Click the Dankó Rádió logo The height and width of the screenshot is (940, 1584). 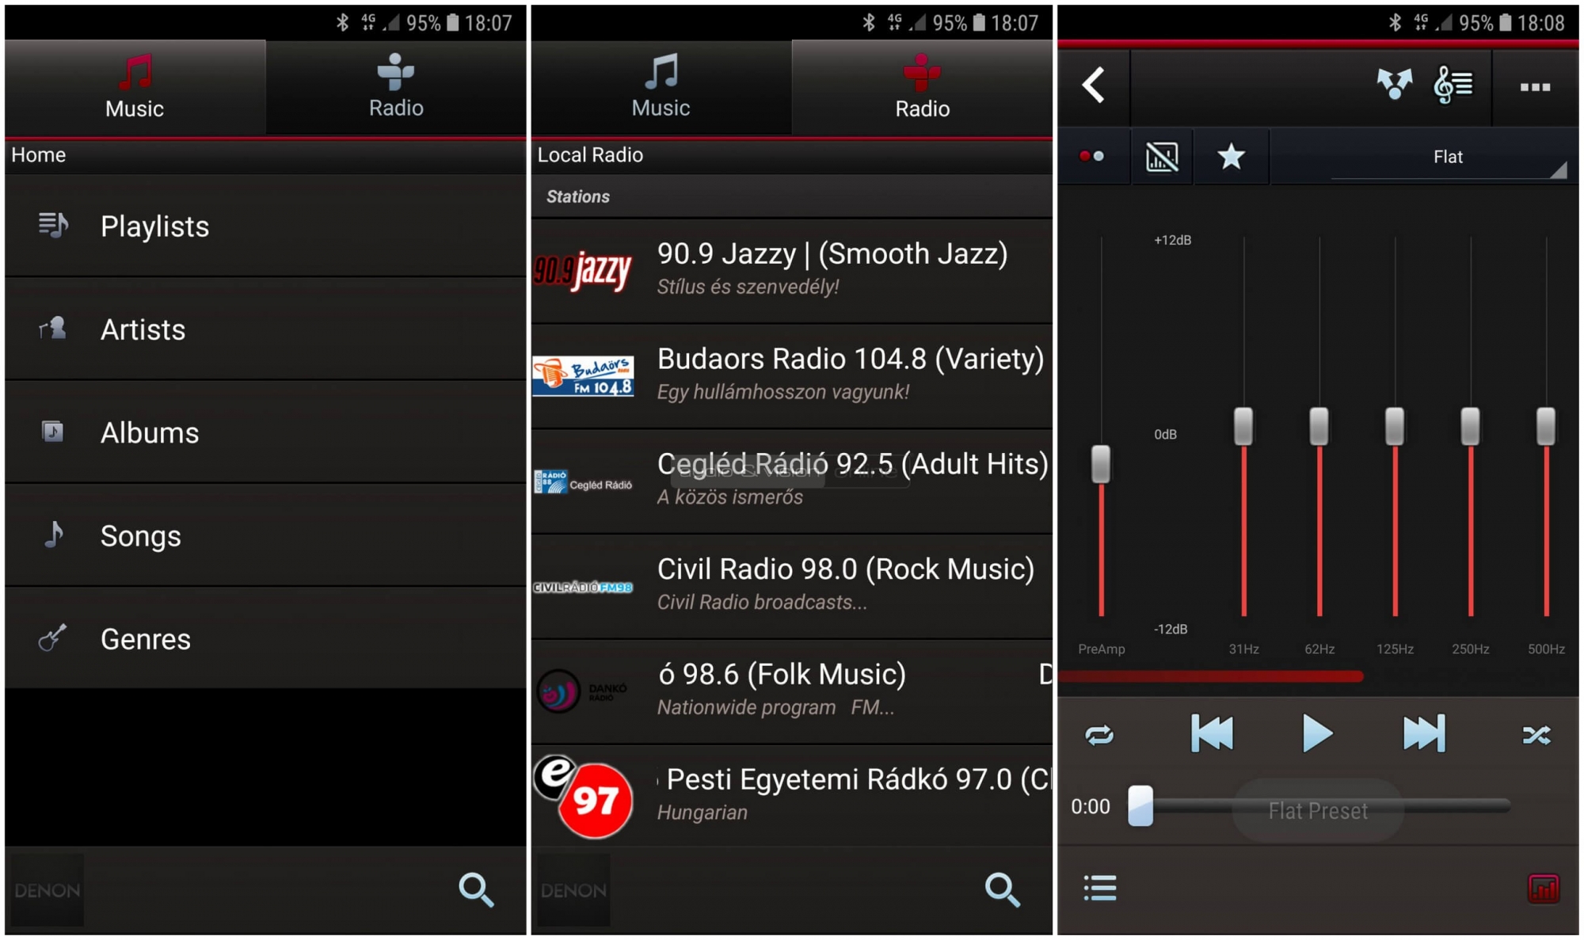coord(583,691)
